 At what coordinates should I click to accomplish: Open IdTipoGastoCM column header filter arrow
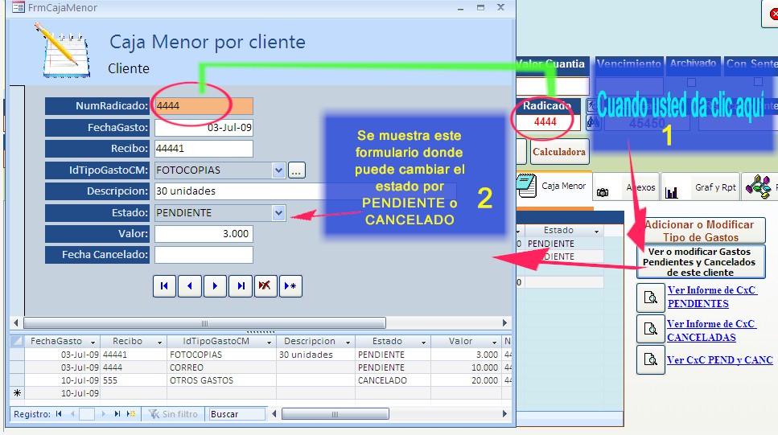coord(269,343)
